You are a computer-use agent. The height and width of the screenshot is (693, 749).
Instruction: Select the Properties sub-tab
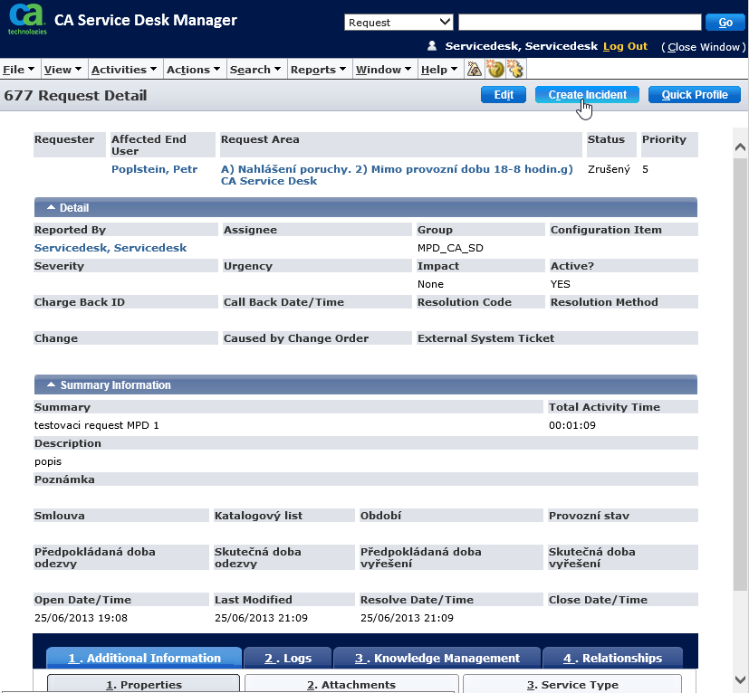coord(143,684)
